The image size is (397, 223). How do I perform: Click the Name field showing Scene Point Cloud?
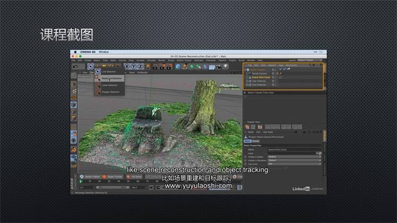[x=294, y=149]
